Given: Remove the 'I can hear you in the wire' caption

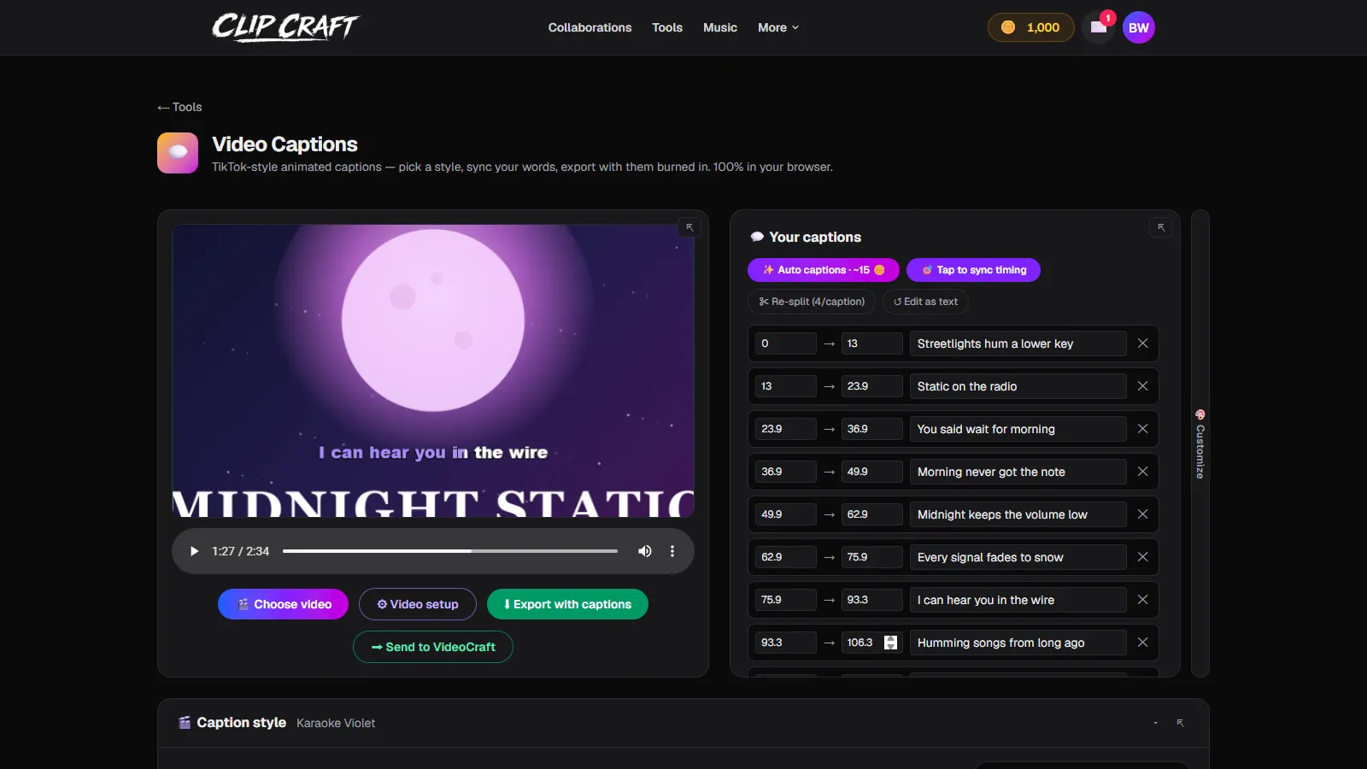Looking at the screenshot, I should pos(1142,600).
